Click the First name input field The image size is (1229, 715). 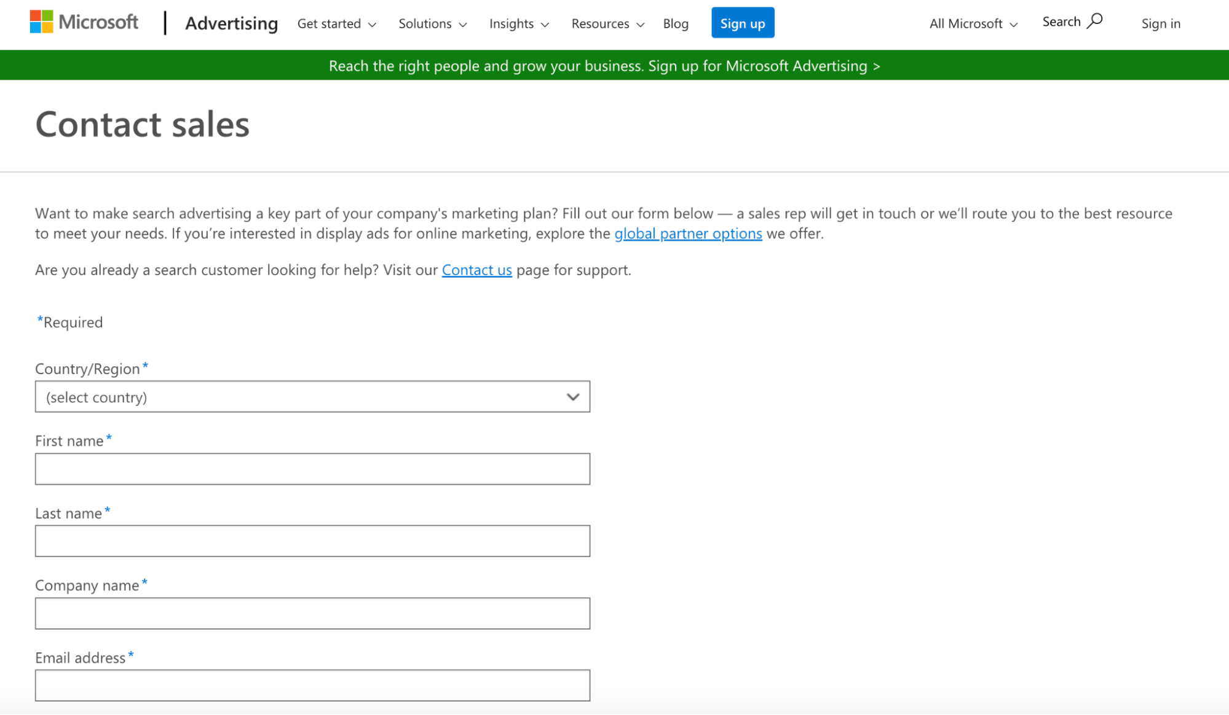312,469
